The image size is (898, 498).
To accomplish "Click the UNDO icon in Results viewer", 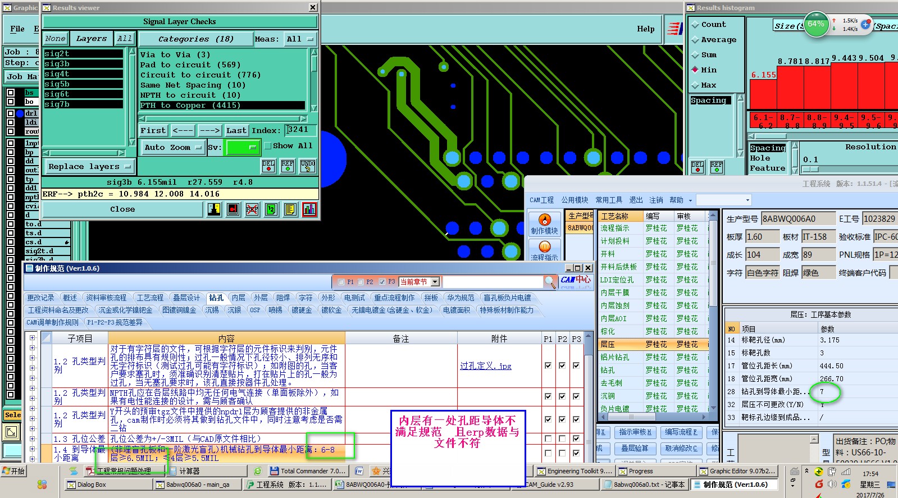I will point(308,166).
